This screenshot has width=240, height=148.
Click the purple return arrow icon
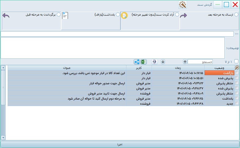pos(6,16)
